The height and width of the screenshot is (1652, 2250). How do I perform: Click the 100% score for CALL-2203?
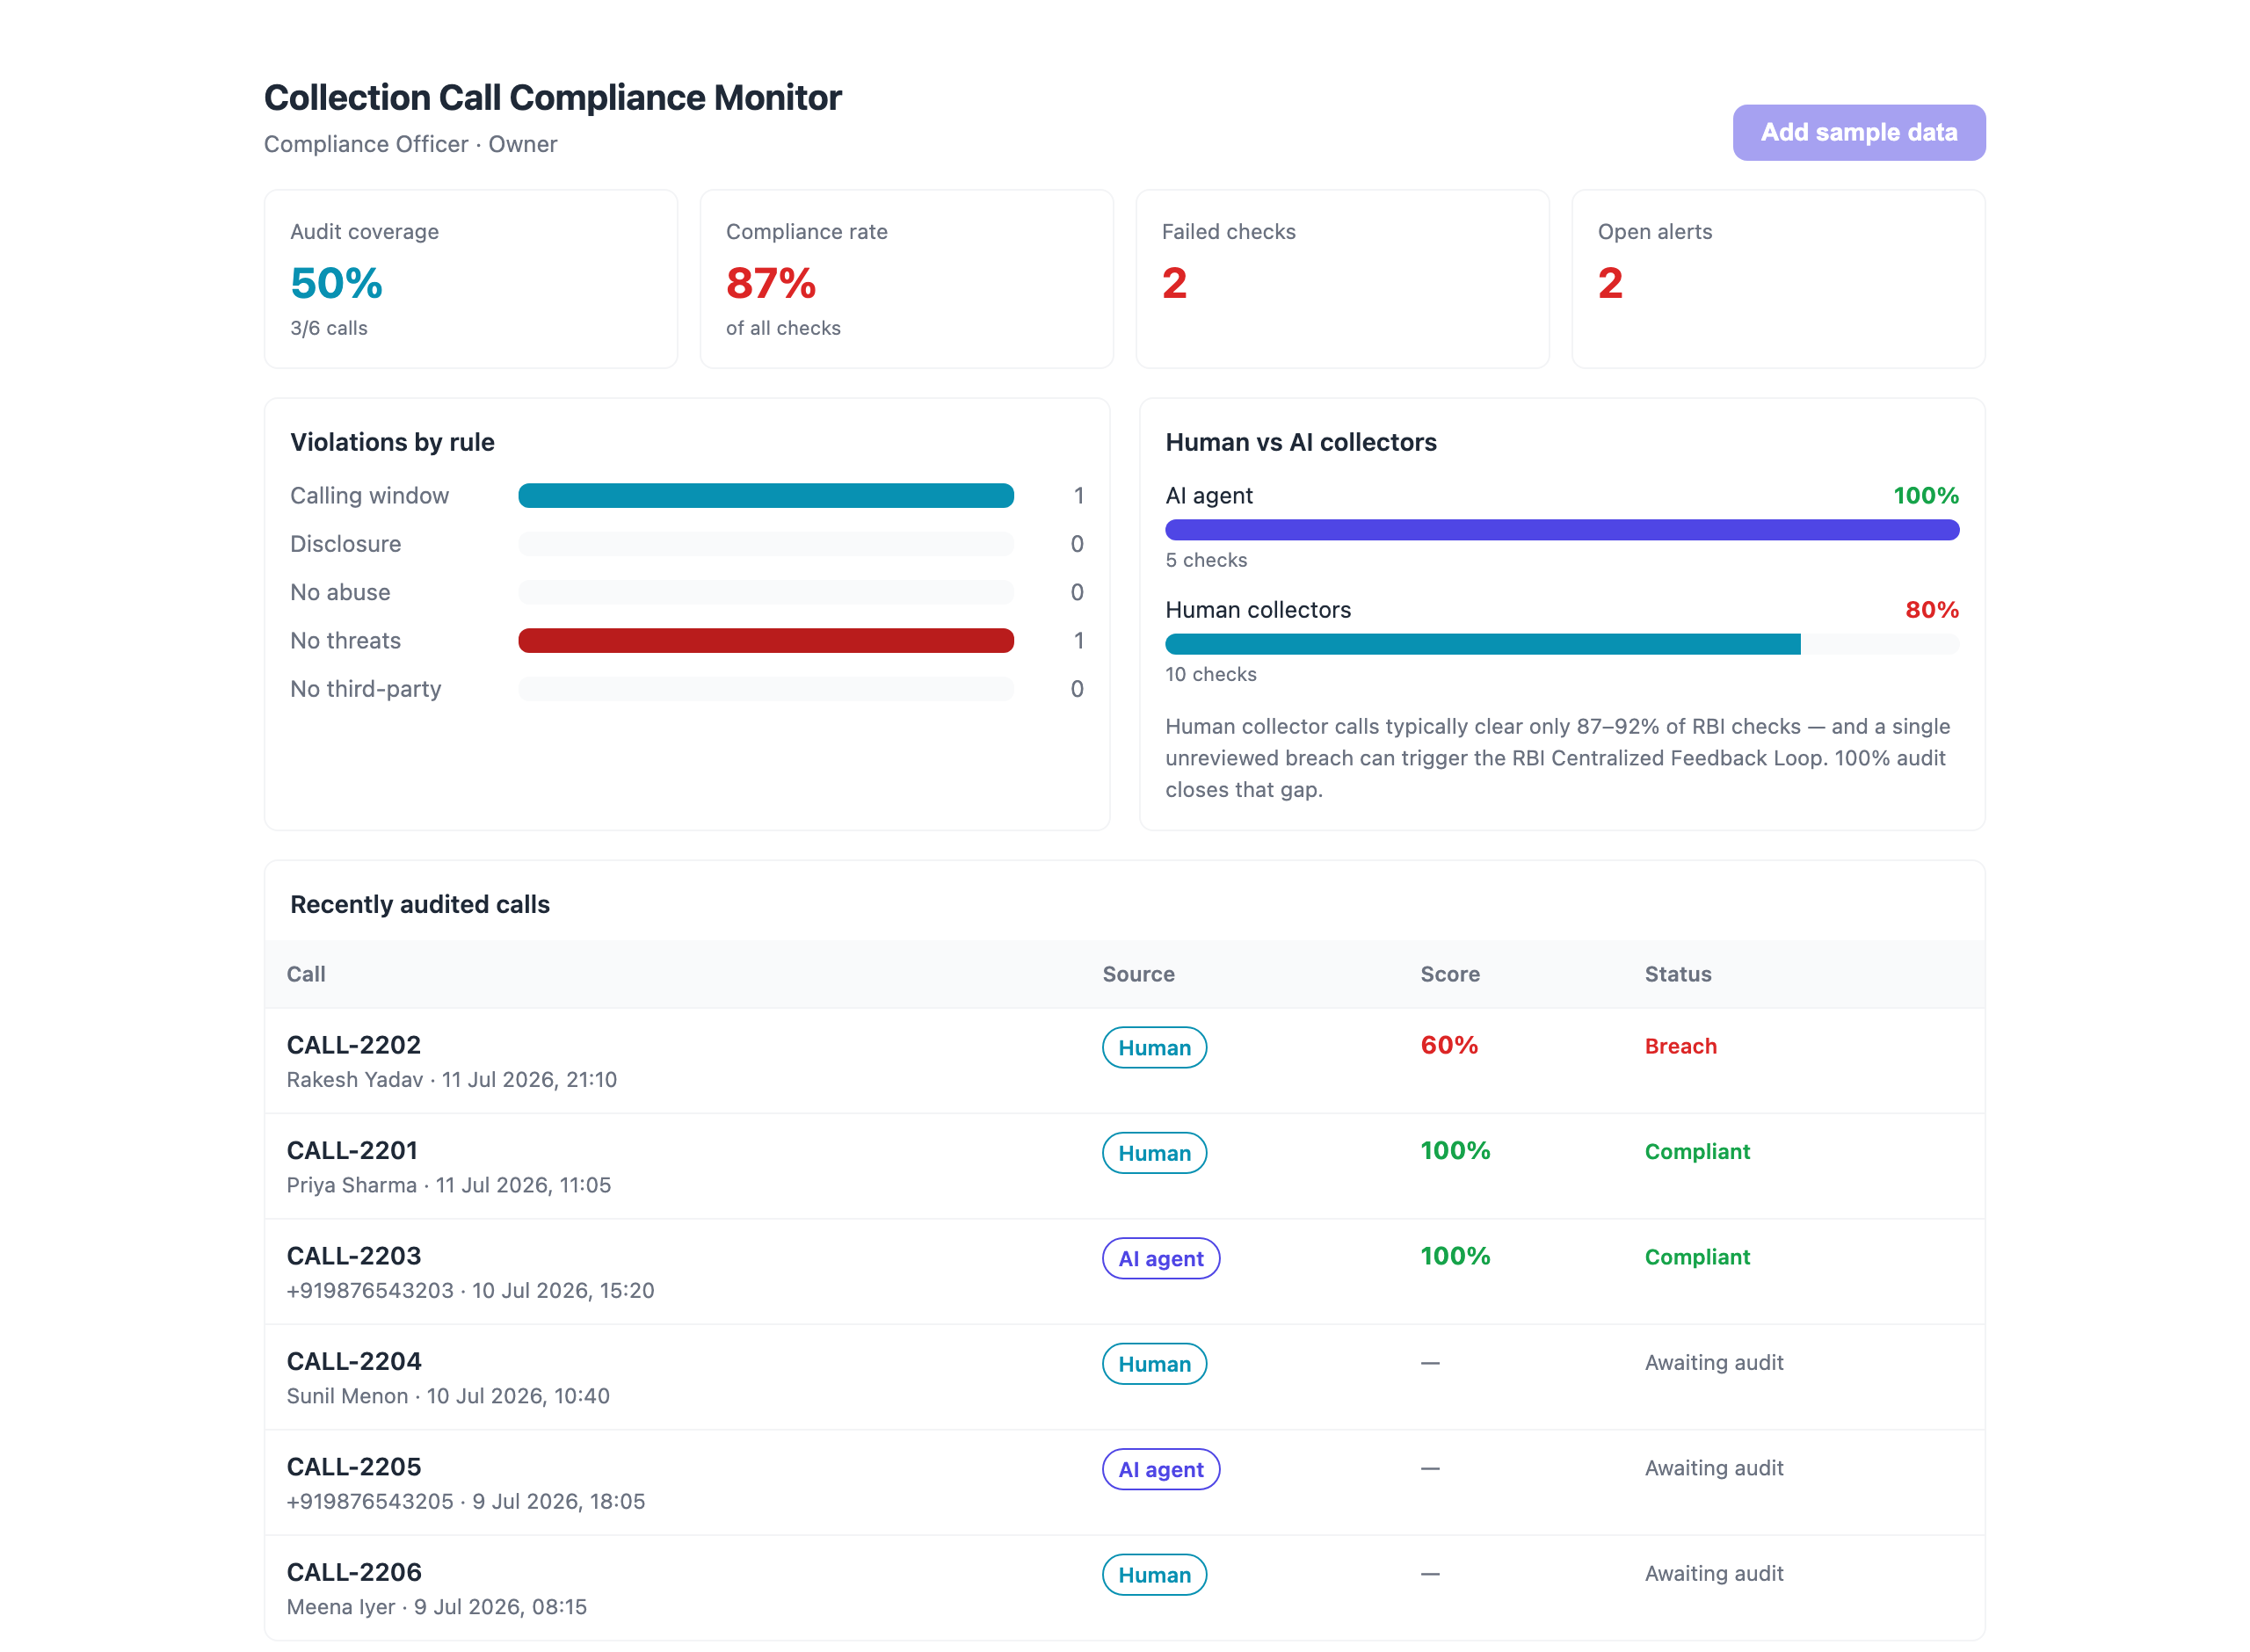coord(1454,1256)
